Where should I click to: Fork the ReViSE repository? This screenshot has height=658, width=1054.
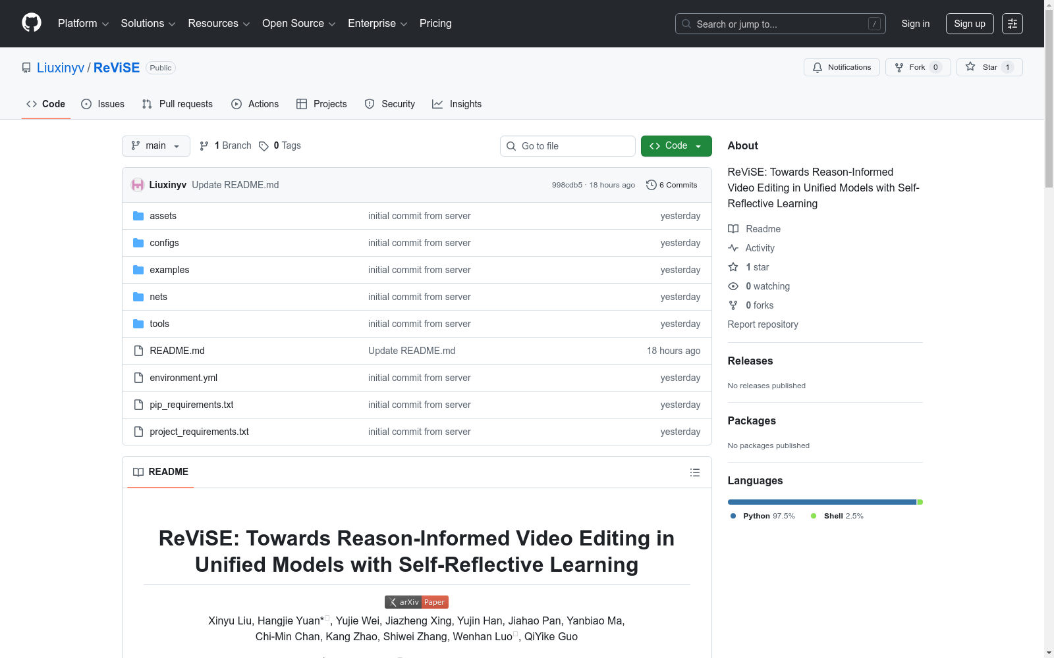[918, 67]
